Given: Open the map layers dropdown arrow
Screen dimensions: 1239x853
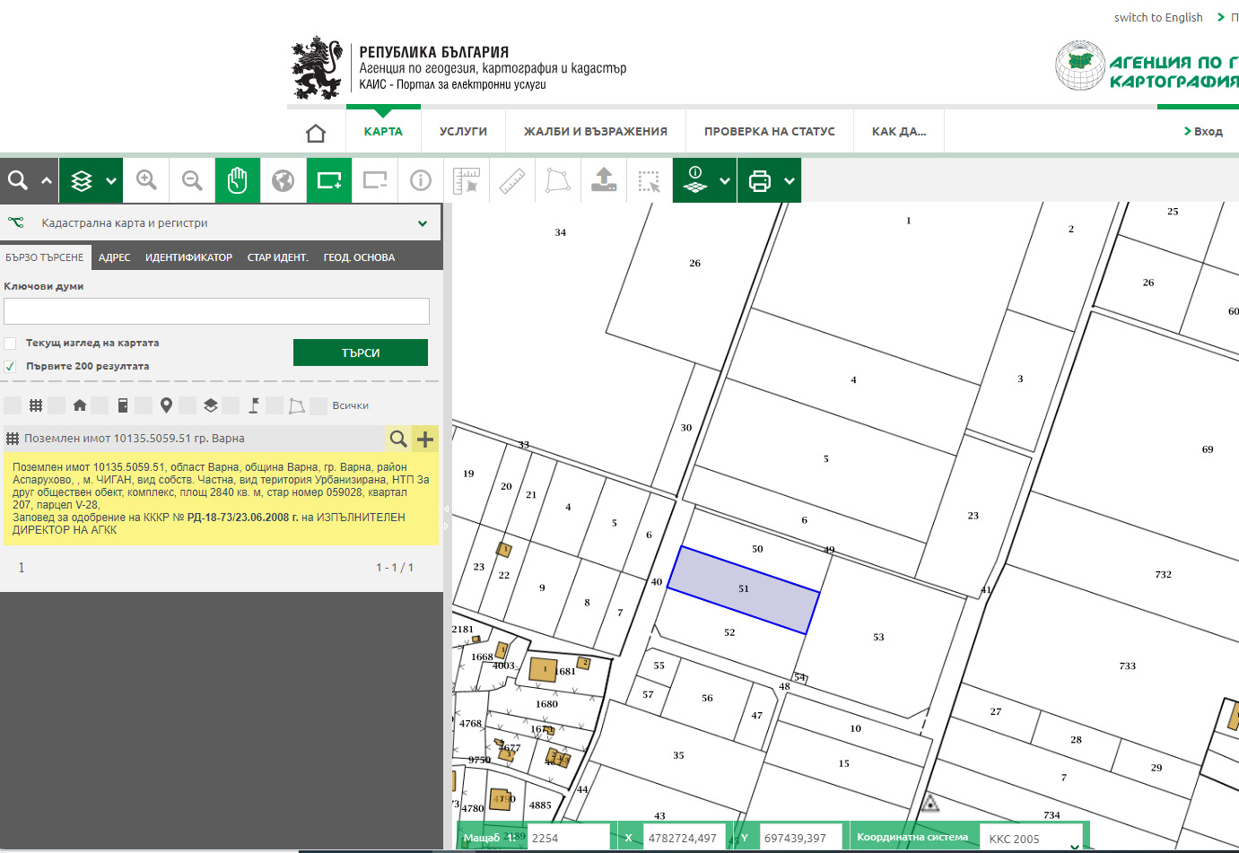Looking at the screenshot, I should 111,181.
